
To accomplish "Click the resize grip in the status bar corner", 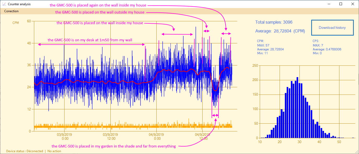I will [x=357, y=152].
